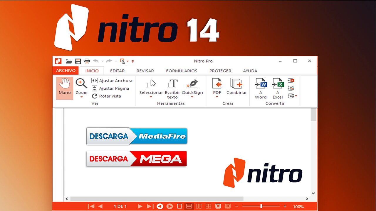Switch to continuous page layout
The width and height of the screenshot is (376, 211).
click(x=189, y=206)
